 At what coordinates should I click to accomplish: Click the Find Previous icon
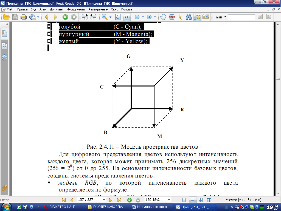tap(260, 17)
